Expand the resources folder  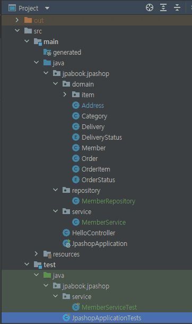(36, 254)
